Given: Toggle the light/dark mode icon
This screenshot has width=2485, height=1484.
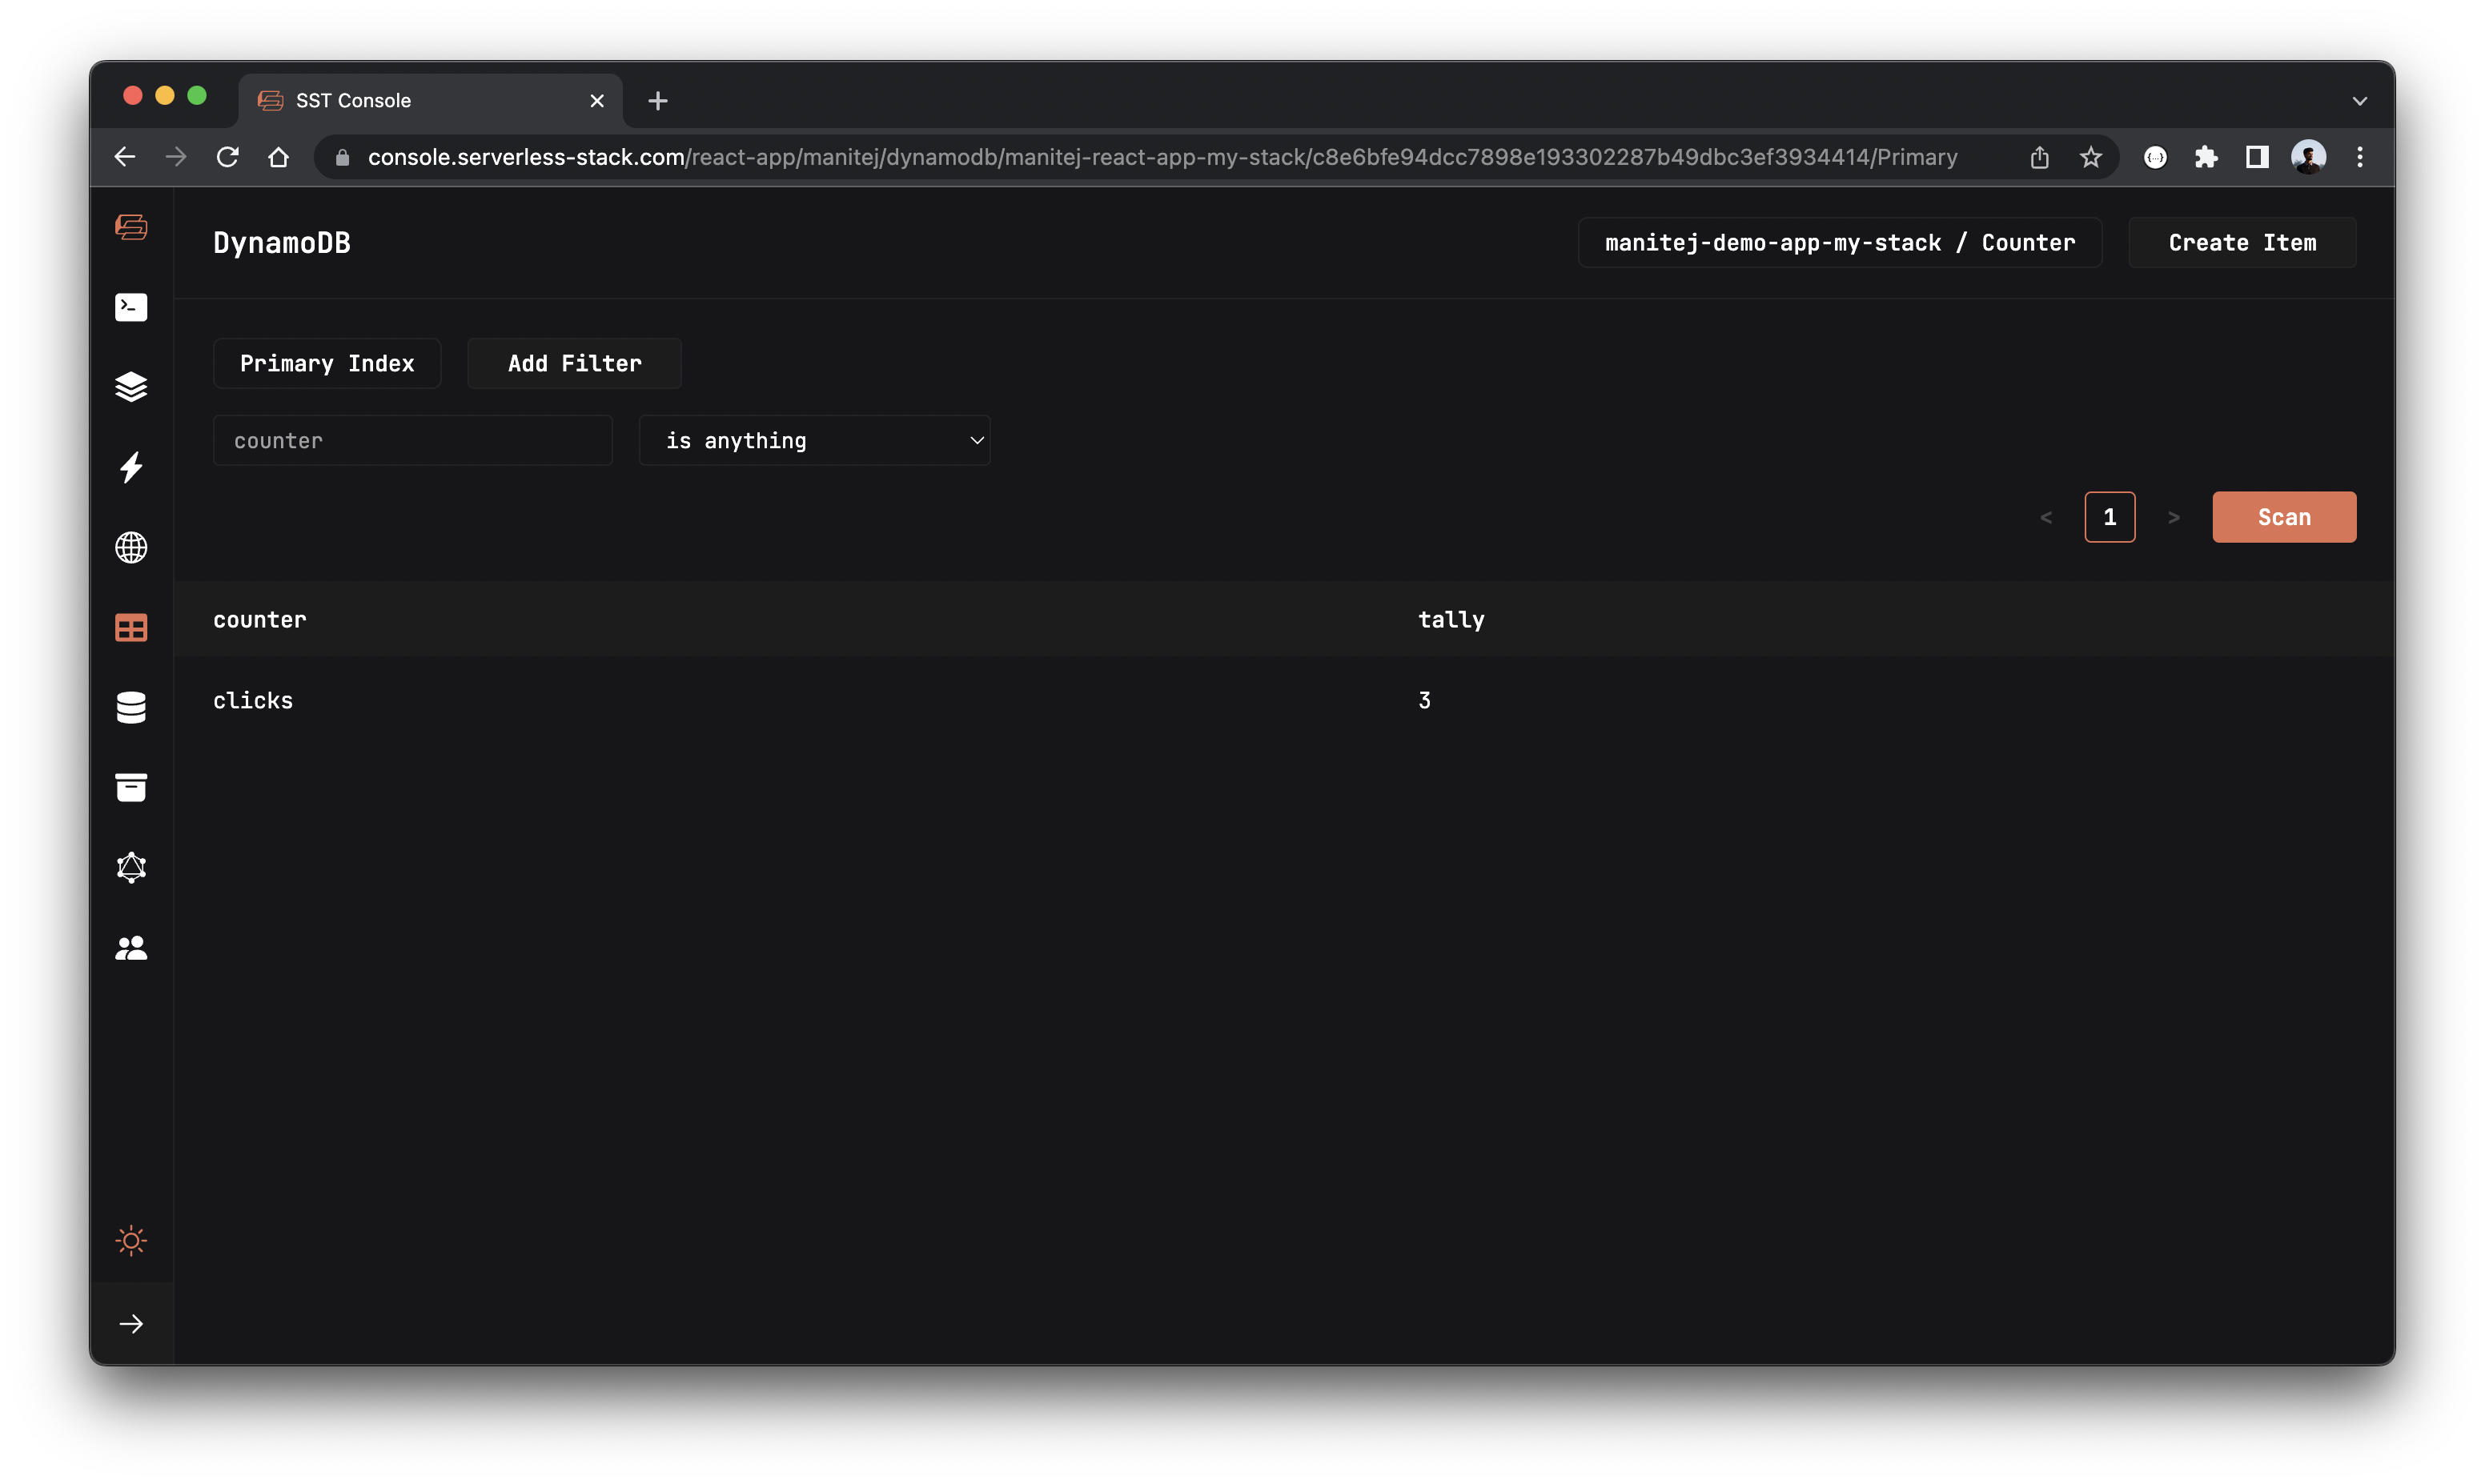Looking at the screenshot, I should tap(132, 1240).
